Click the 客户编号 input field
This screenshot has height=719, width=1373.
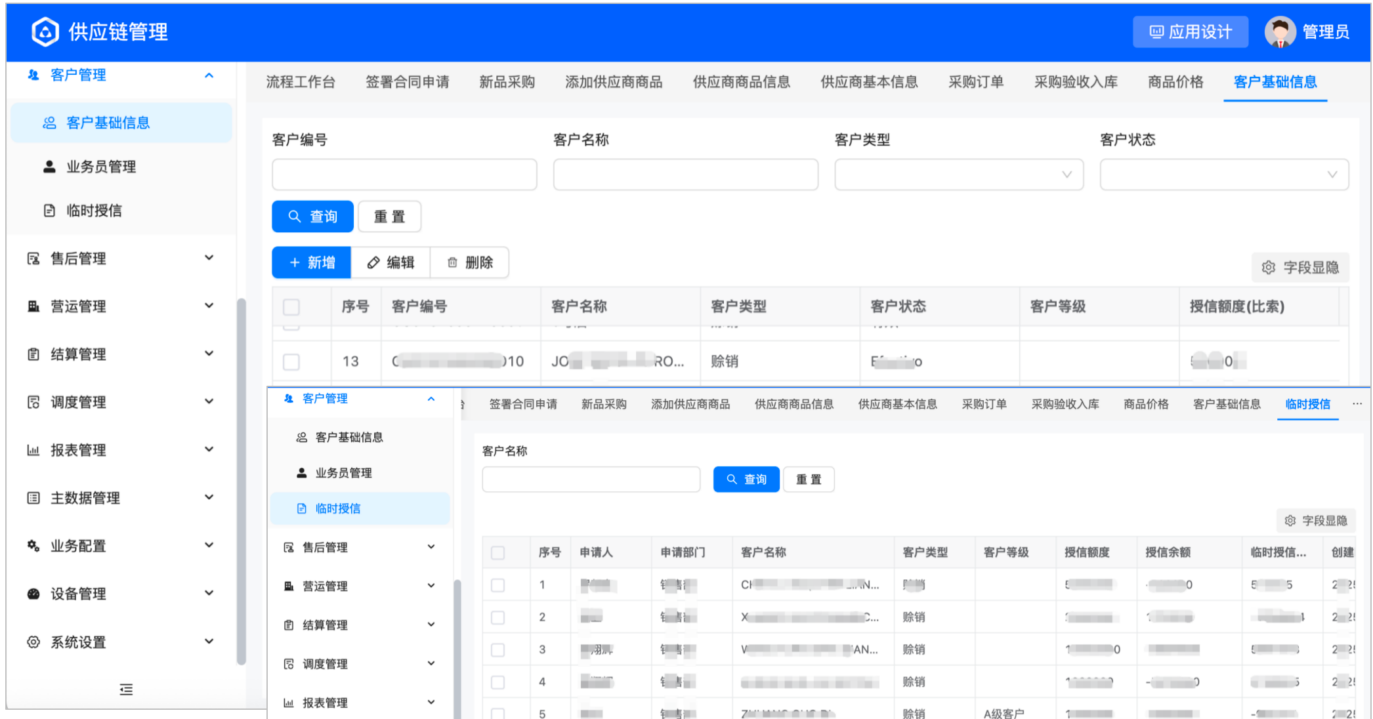click(404, 175)
